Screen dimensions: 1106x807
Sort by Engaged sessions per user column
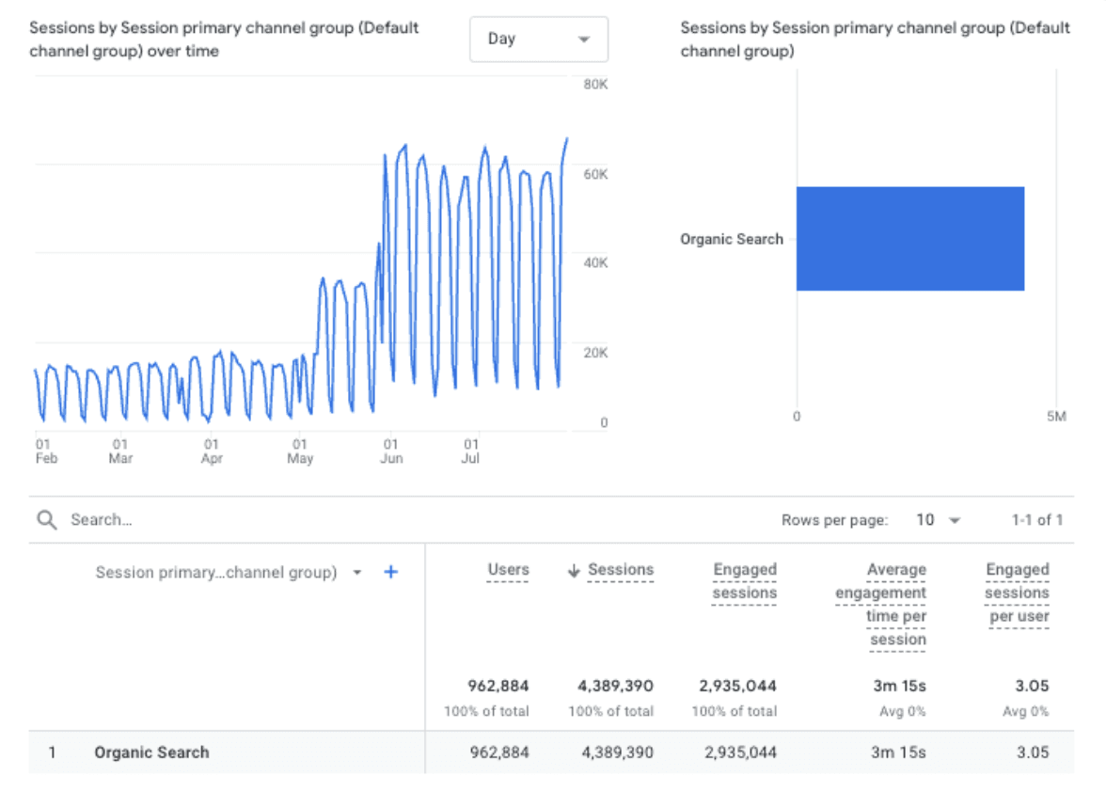click(1018, 593)
